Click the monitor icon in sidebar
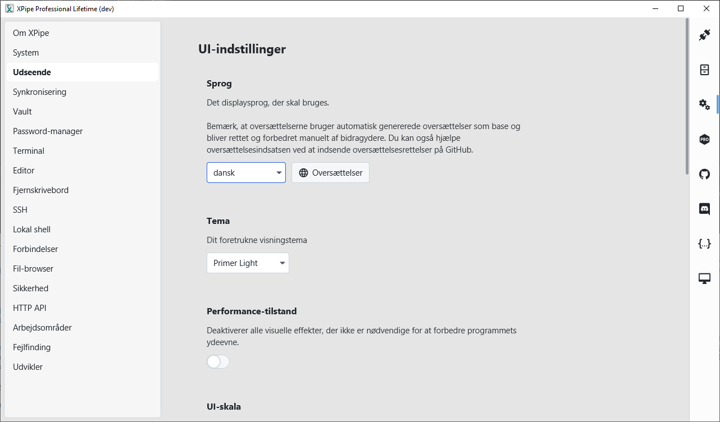 pos(704,278)
